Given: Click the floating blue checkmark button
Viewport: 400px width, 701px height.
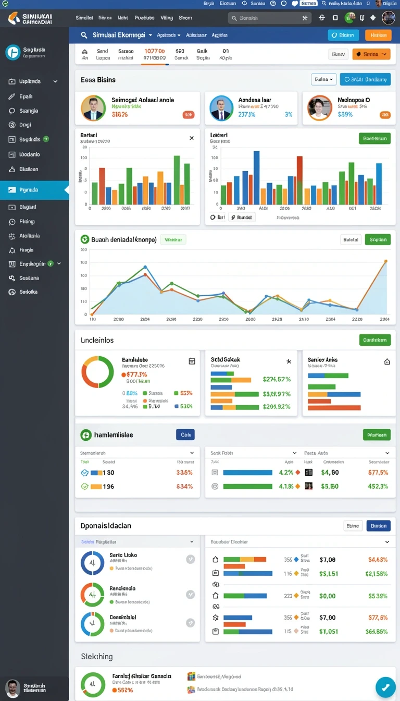Looking at the screenshot, I should tap(385, 686).
